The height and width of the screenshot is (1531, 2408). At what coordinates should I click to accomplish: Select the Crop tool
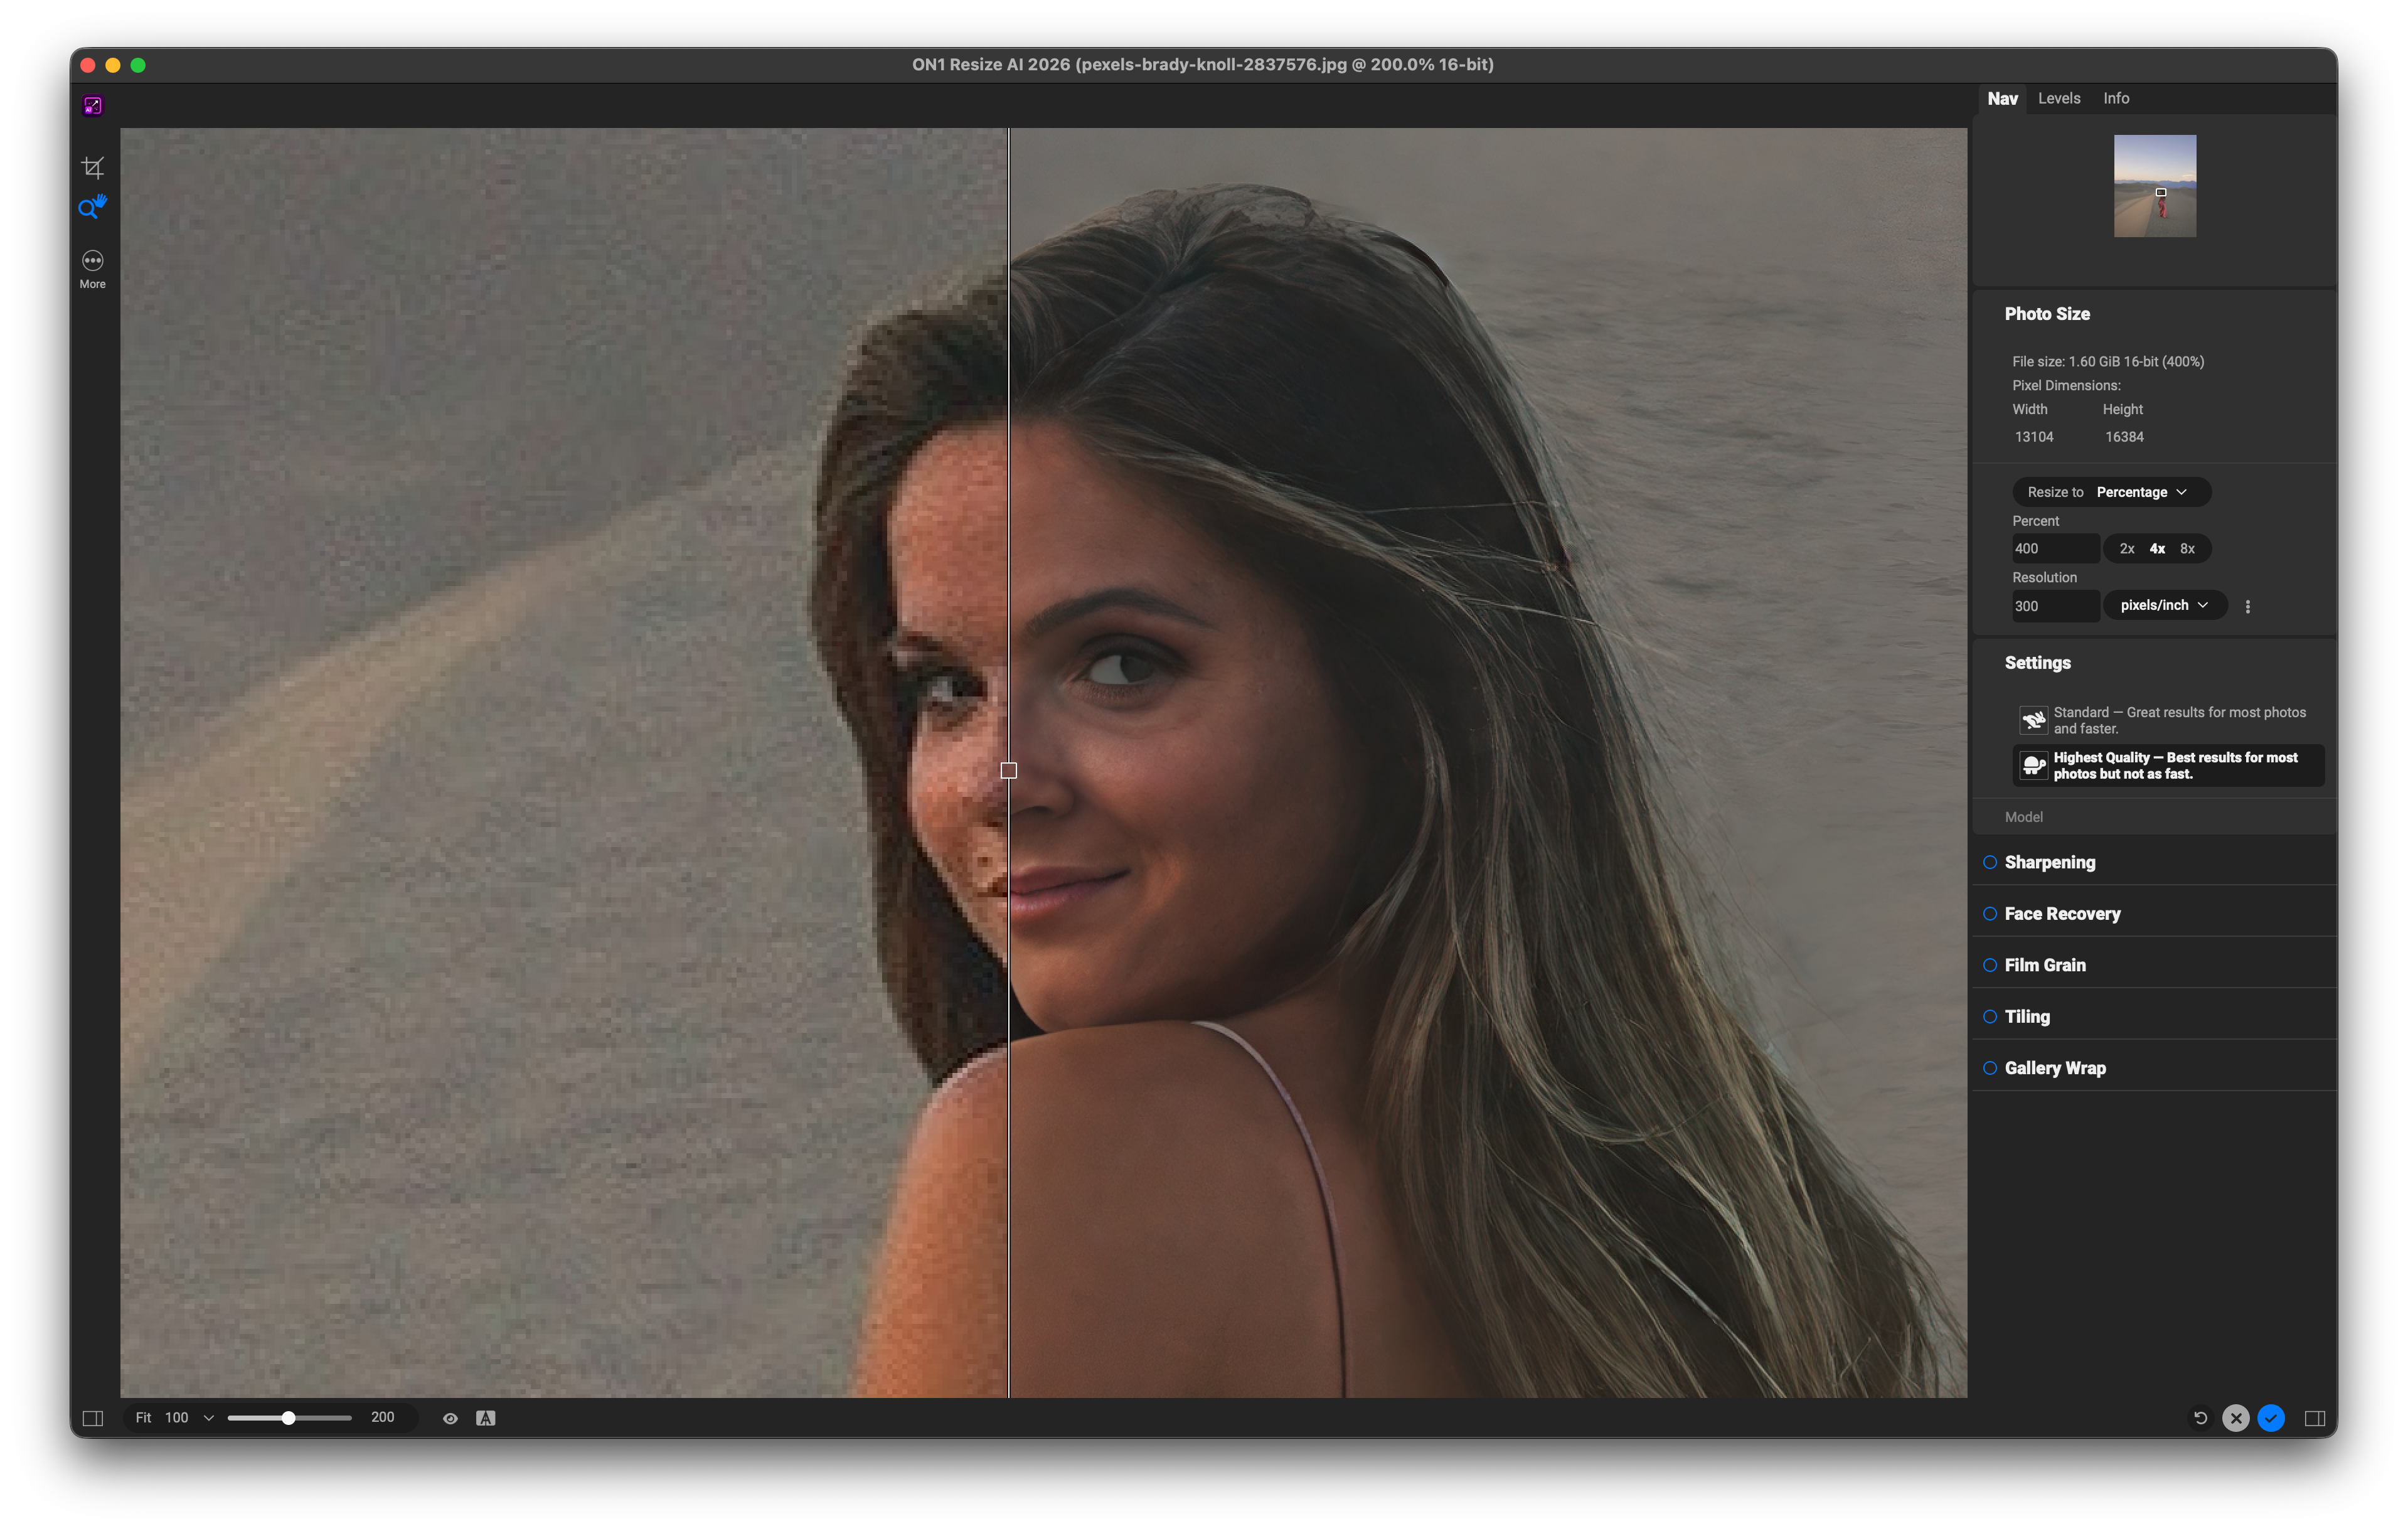tap(92, 167)
